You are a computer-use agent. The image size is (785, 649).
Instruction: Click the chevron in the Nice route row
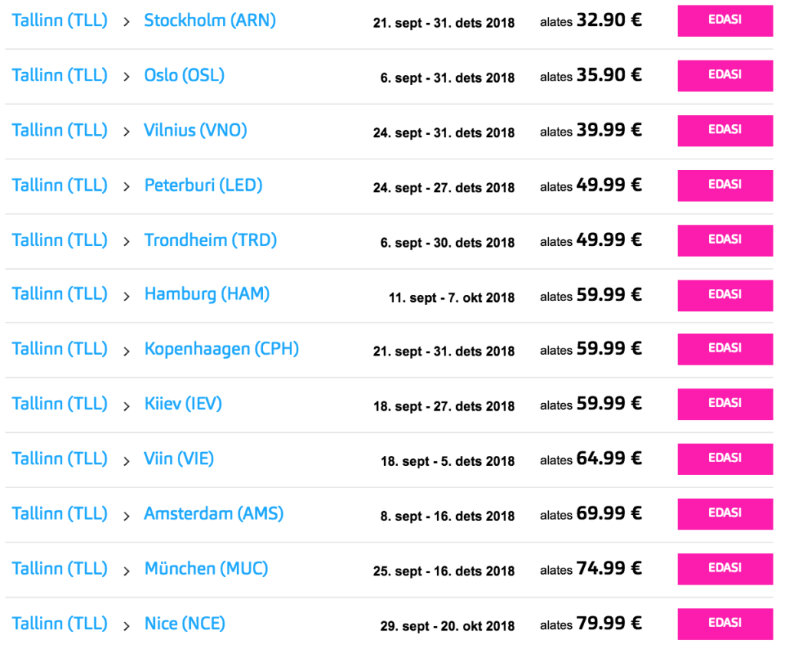coord(126,626)
